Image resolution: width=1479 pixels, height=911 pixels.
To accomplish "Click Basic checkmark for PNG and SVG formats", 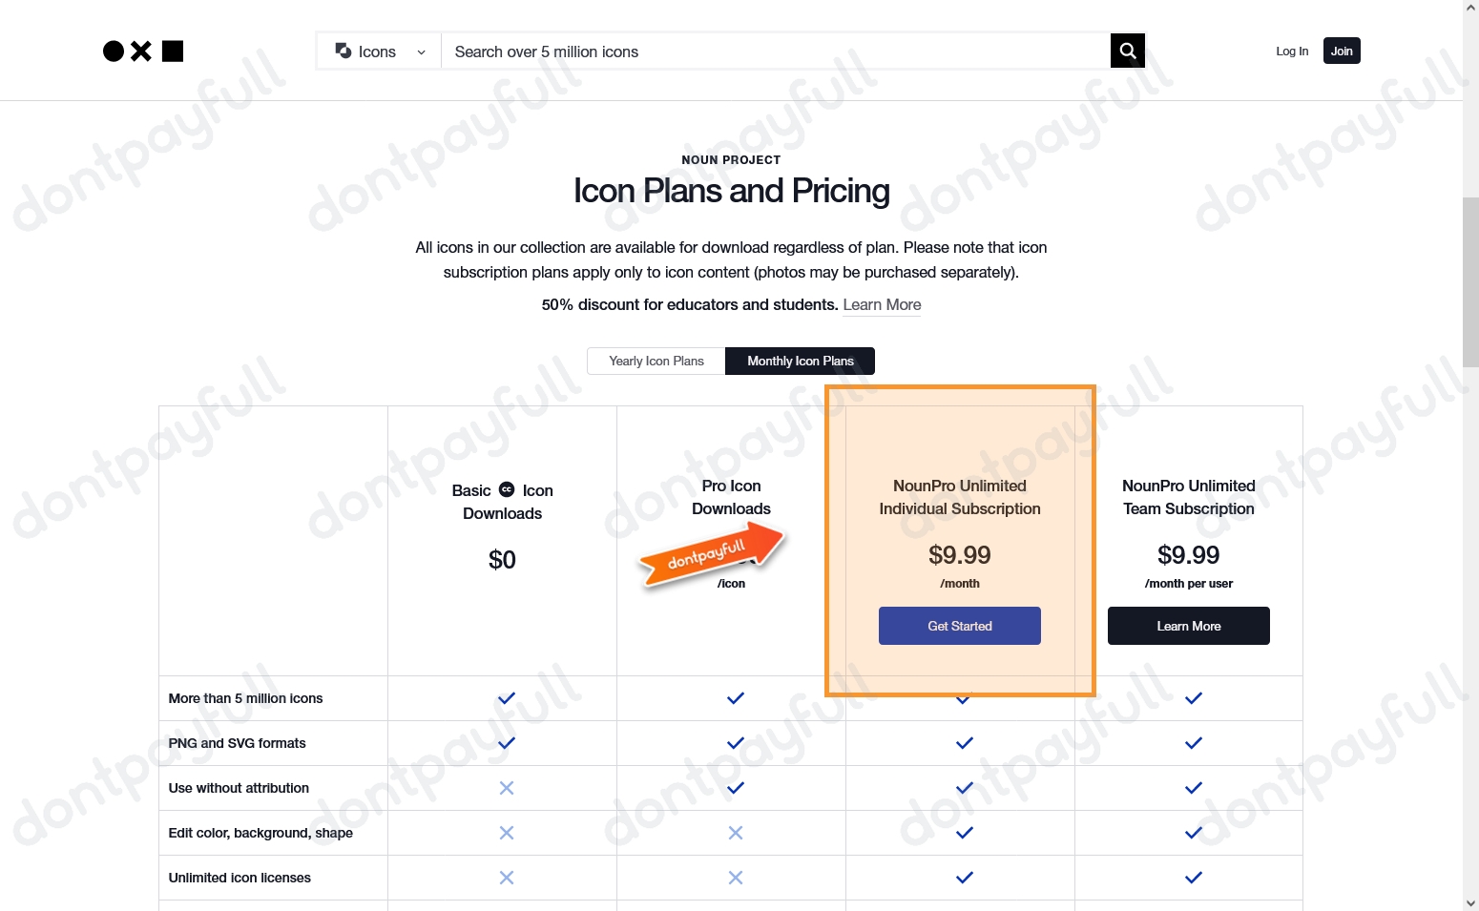I will click(507, 743).
